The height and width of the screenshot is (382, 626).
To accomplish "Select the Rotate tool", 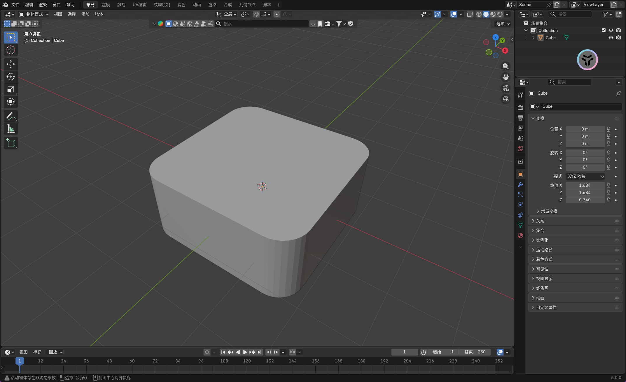I will pyautogui.click(x=11, y=77).
